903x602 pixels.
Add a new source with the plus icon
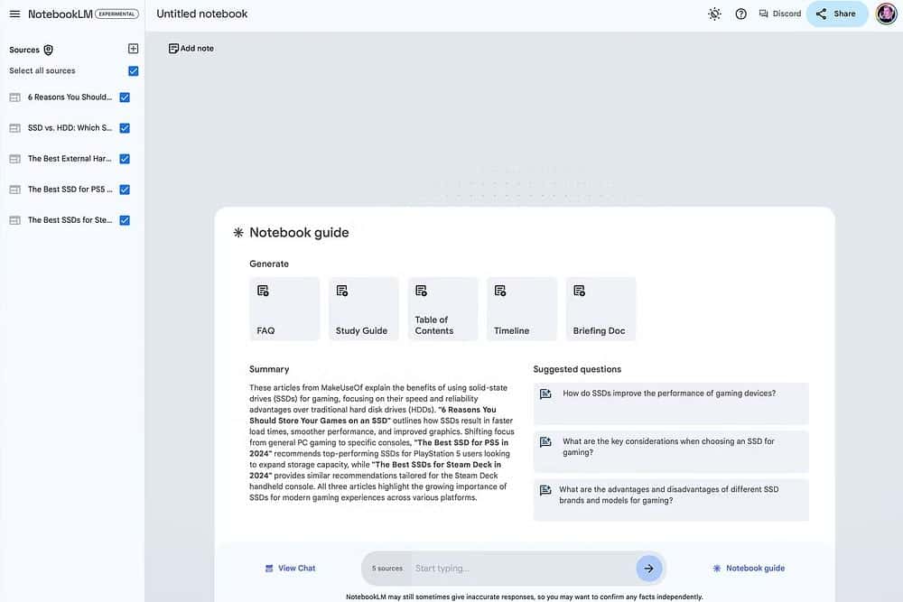pos(132,48)
